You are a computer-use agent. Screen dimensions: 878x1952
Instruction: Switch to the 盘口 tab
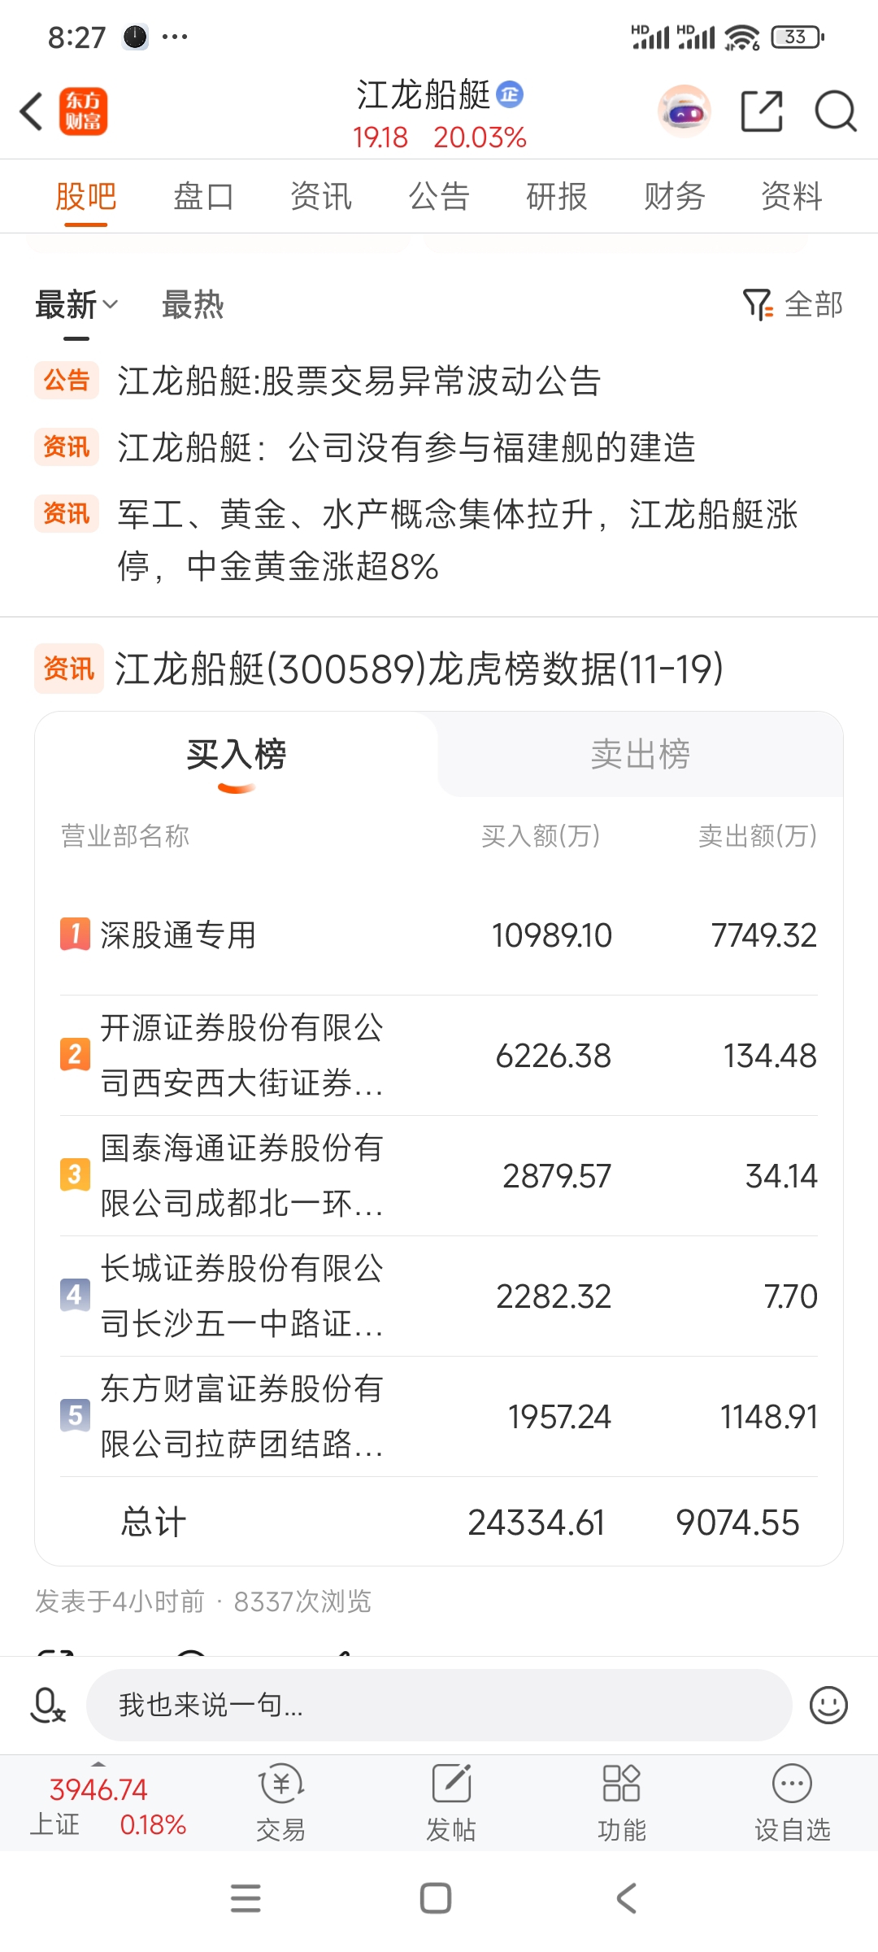click(203, 197)
